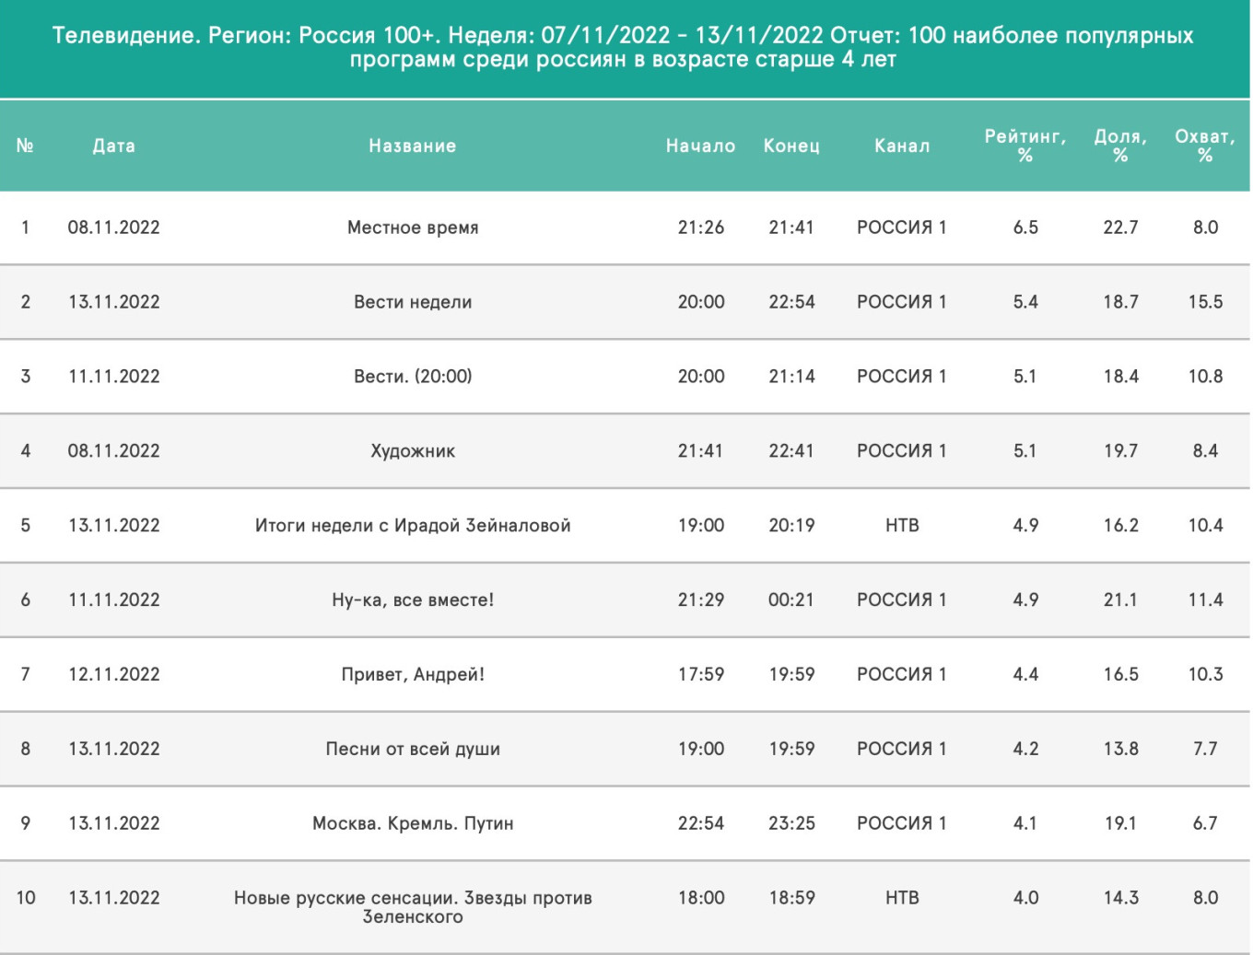The width and height of the screenshot is (1253, 955).
Task: Select the program name Местное время
Action: click(x=413, y=227)
